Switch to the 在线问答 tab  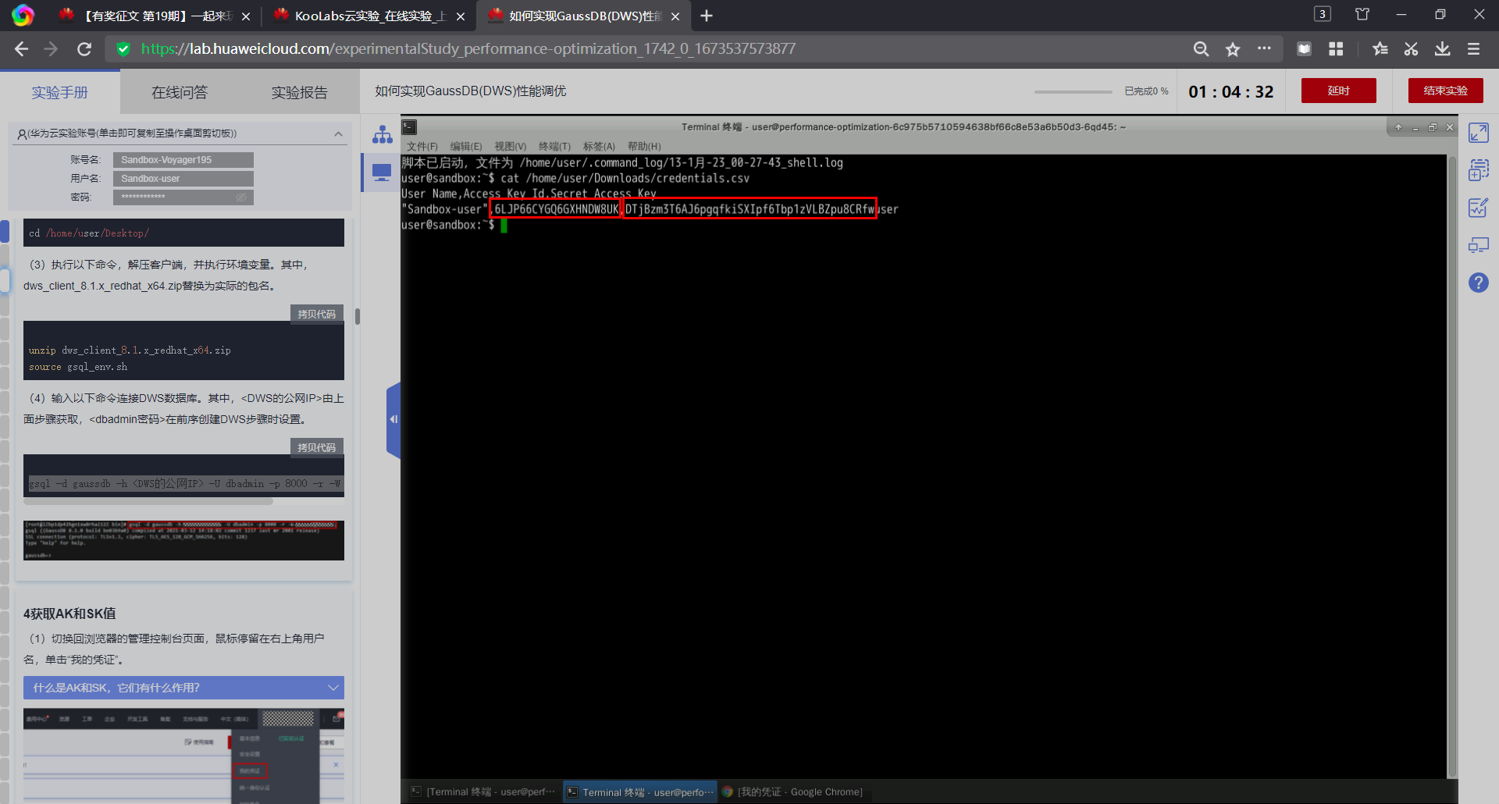pos(180,93)
